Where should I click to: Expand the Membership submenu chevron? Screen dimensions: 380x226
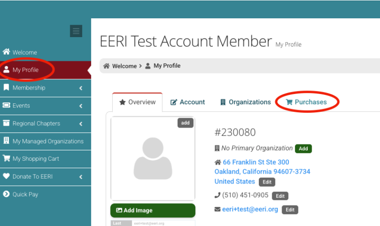click(x=81, y=88)
